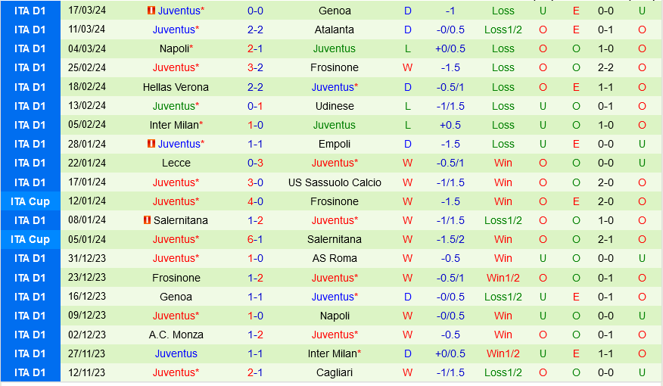Open the 3-2 score against Frosinone
The image size is (663, 386).
(x=255, y=67)
